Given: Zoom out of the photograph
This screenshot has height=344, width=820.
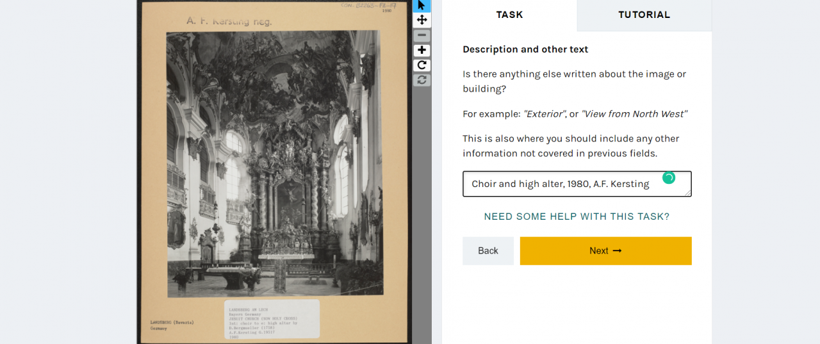Looking at the screenshot, I should point(422,36).
